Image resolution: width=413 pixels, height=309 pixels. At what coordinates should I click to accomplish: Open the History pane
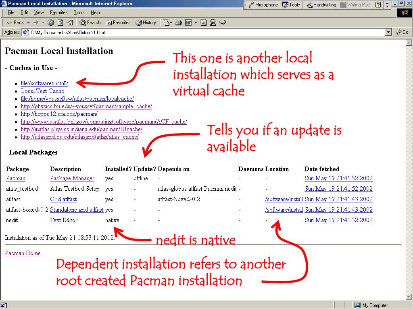(x=146, y=23)
